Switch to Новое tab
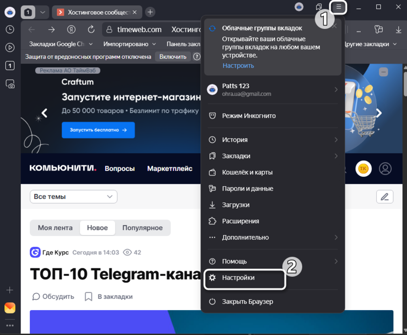Image resolution: width=407 pixels, height=335 pixels. 97,228
